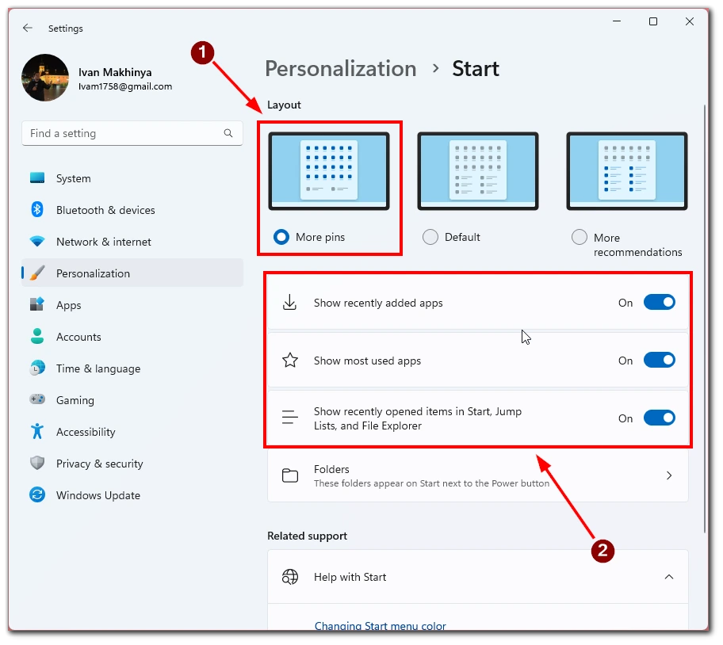This screenshot has height=645, width=723.
Task: Open Accessibility settings
Action: (132, 432)
